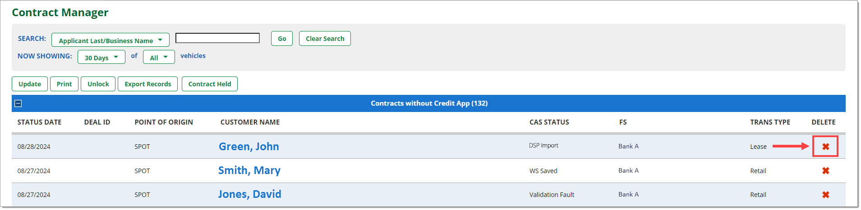Sort by Customer Name column header
This screenshot has width=861, height=210.
coord(250,122)
